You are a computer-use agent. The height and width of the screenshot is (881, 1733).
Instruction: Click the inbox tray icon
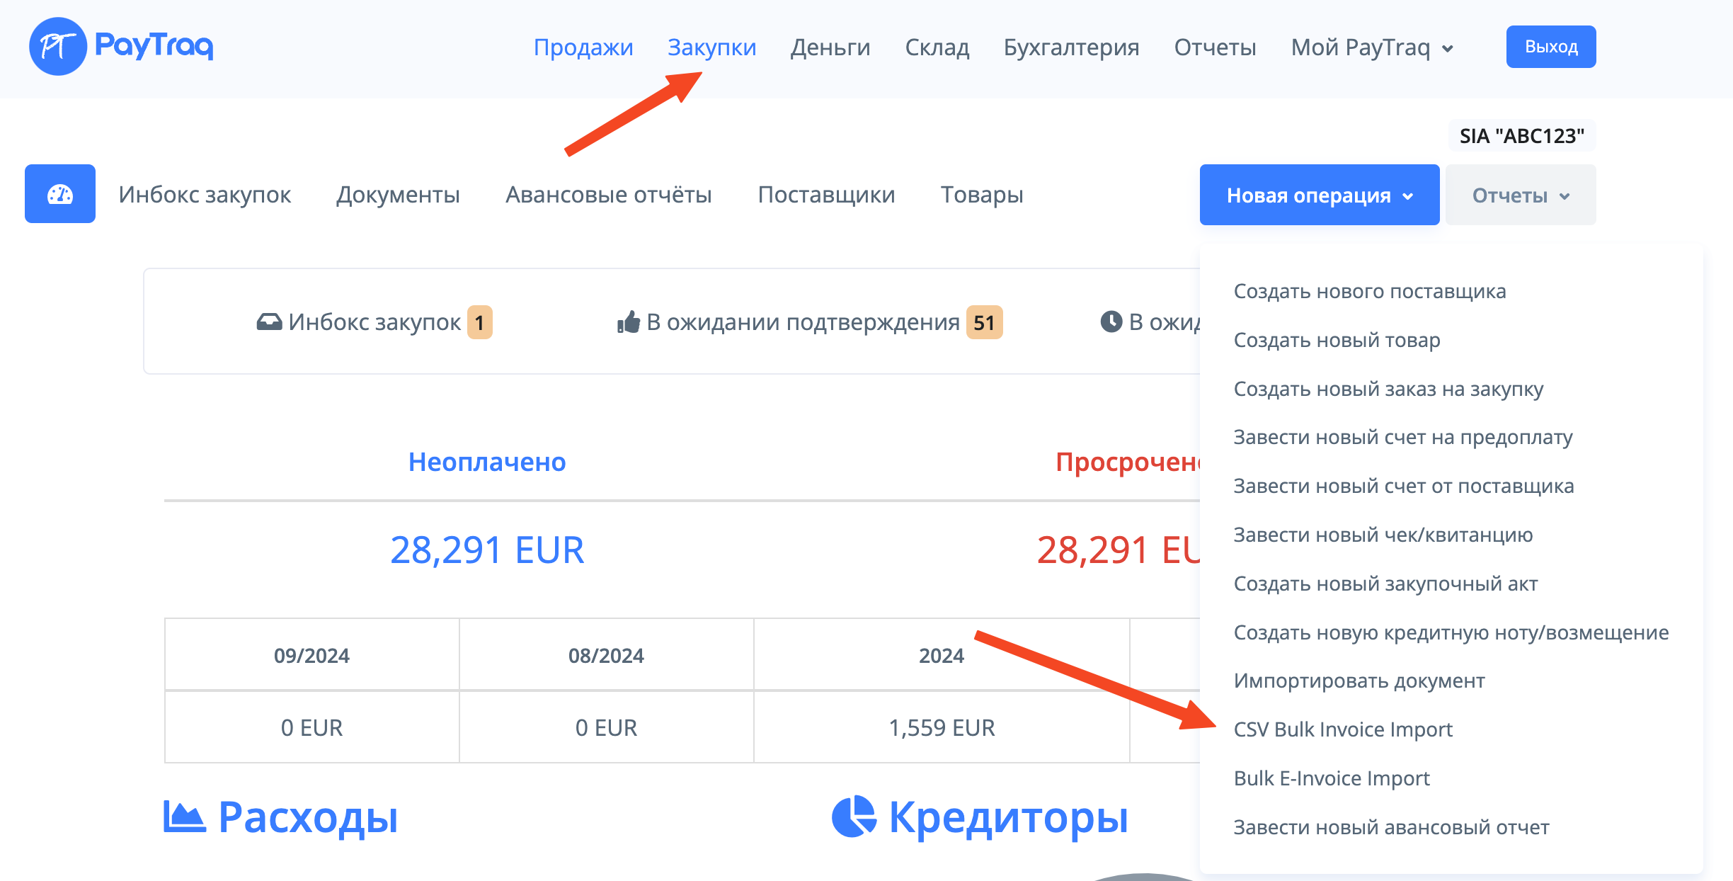pyautogui.click(x=269, y=322)
